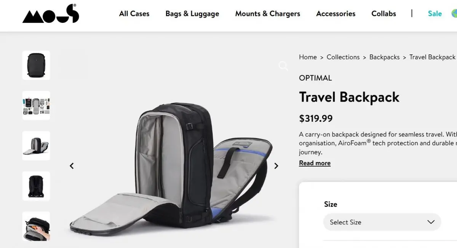
Task: Open the Select Size dropdown
Action: 382,222
